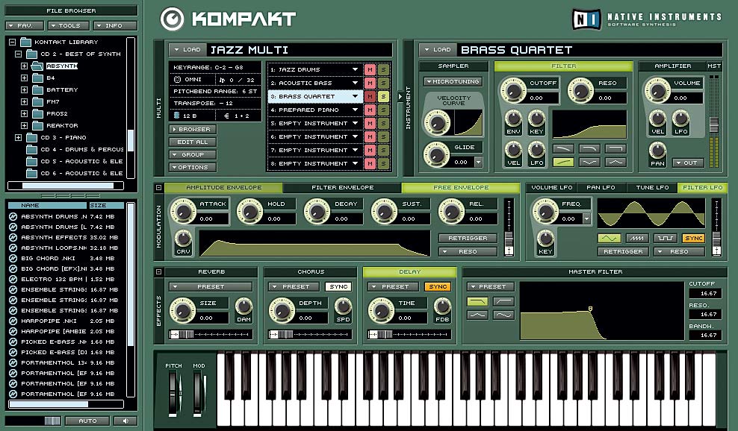Click the FM7 folder icon

(x=37, y=101)
